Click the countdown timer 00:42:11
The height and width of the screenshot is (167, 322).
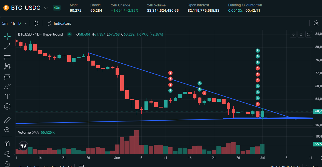pos(253,11)
